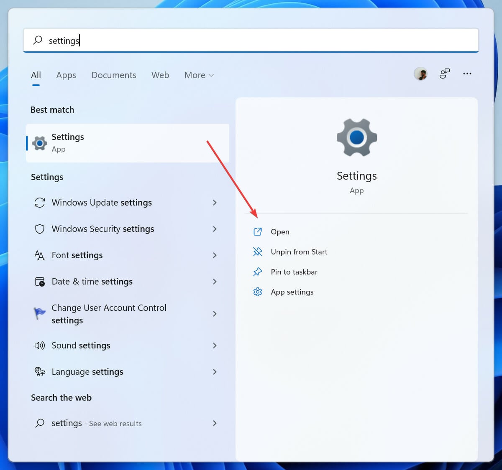Click the Unpin from Start icon
Image resolution: width=502 pixels, height=470 pixels.
[258, 252]
